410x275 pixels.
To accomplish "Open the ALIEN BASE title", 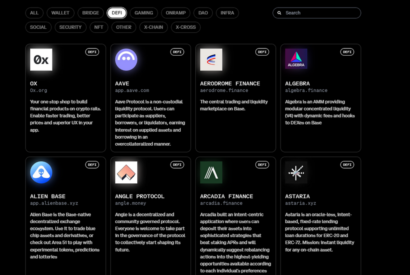I will click(48, 196).
